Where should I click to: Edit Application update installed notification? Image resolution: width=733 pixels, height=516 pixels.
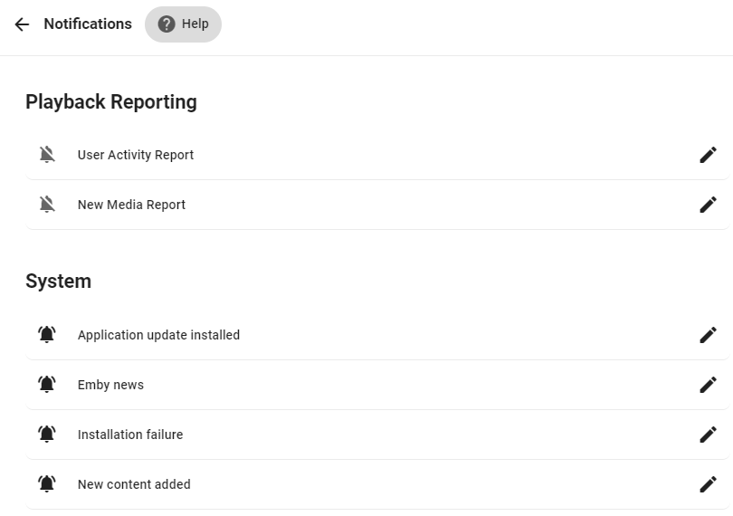tap(708, 335)
